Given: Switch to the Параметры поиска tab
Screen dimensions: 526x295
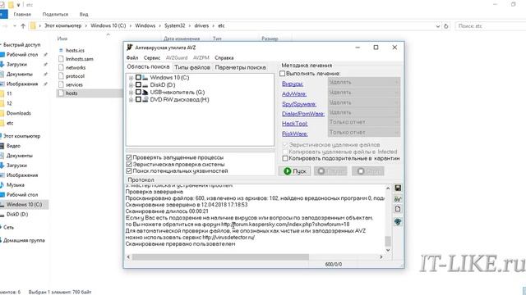Looking at the screenshot, I should pos(240,67).
